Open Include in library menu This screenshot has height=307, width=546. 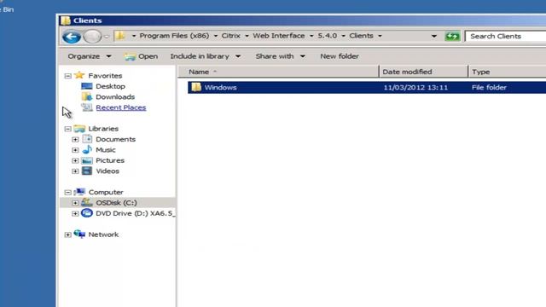[x=206, y=56]
